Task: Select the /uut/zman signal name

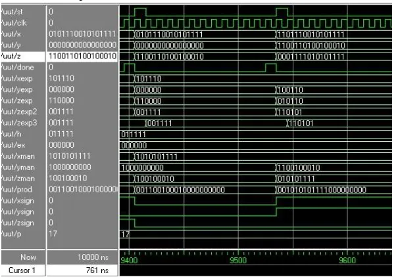Action: [18, 179]
